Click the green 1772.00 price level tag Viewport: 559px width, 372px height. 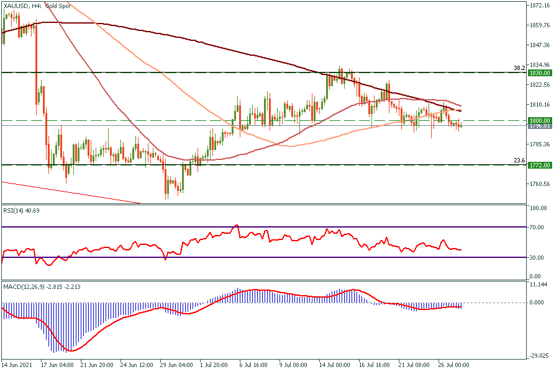click(539, 165)
